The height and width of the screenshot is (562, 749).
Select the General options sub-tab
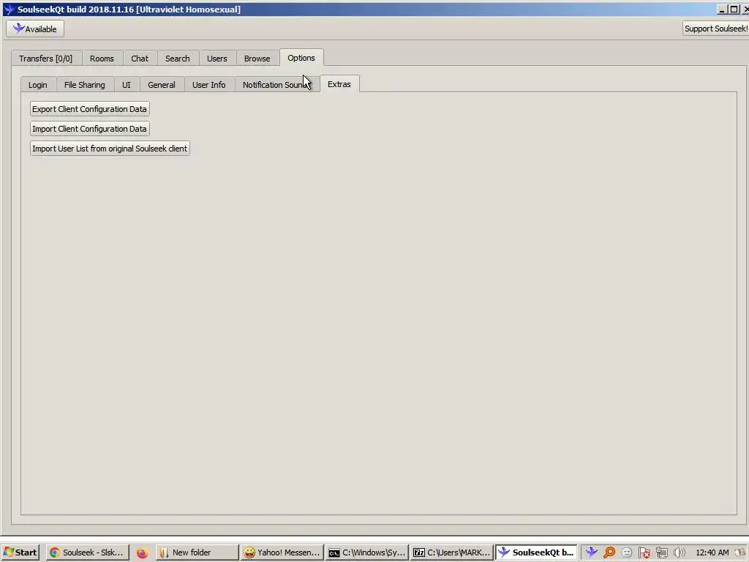coord(162,85)
